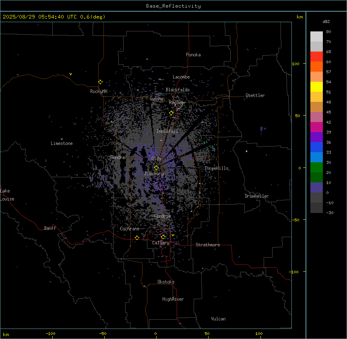The height and width of the screenshot is (339, 347).
Task: Pick the orange swatch between 60 and 57
Action: 316,66
